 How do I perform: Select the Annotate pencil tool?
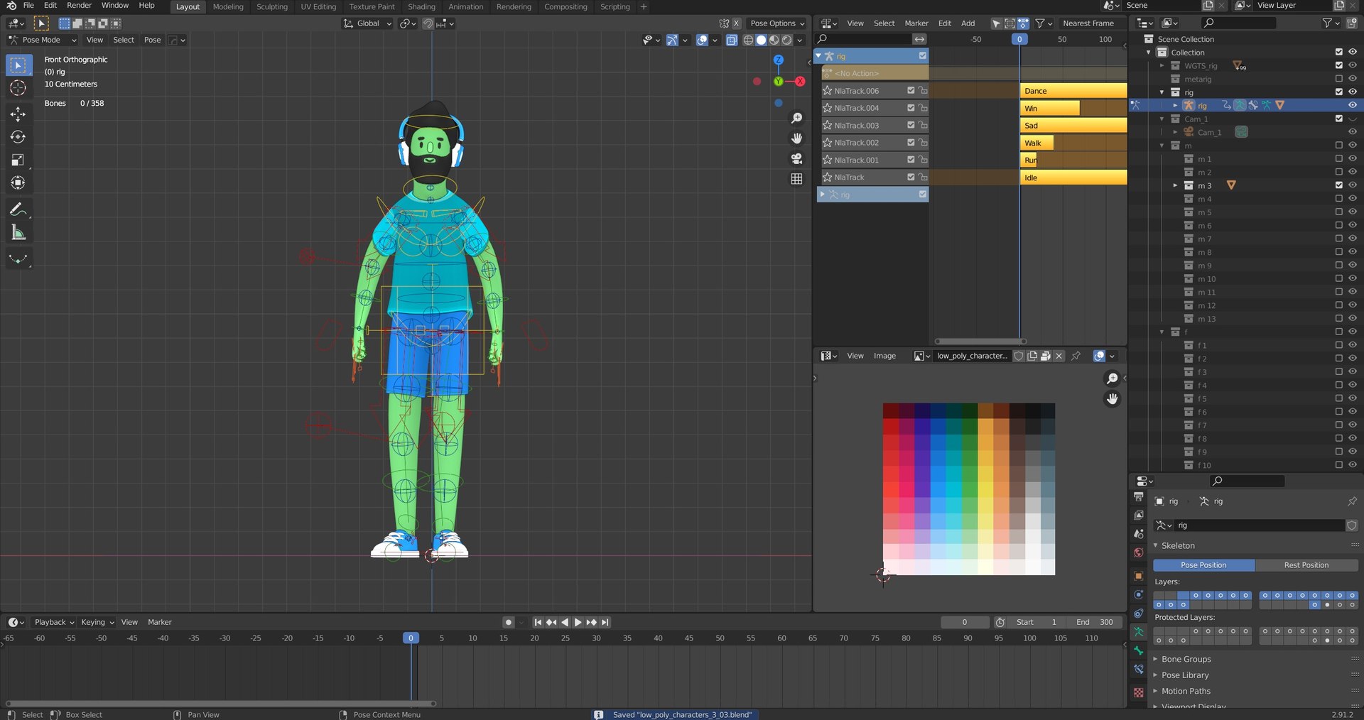(18, 209)
